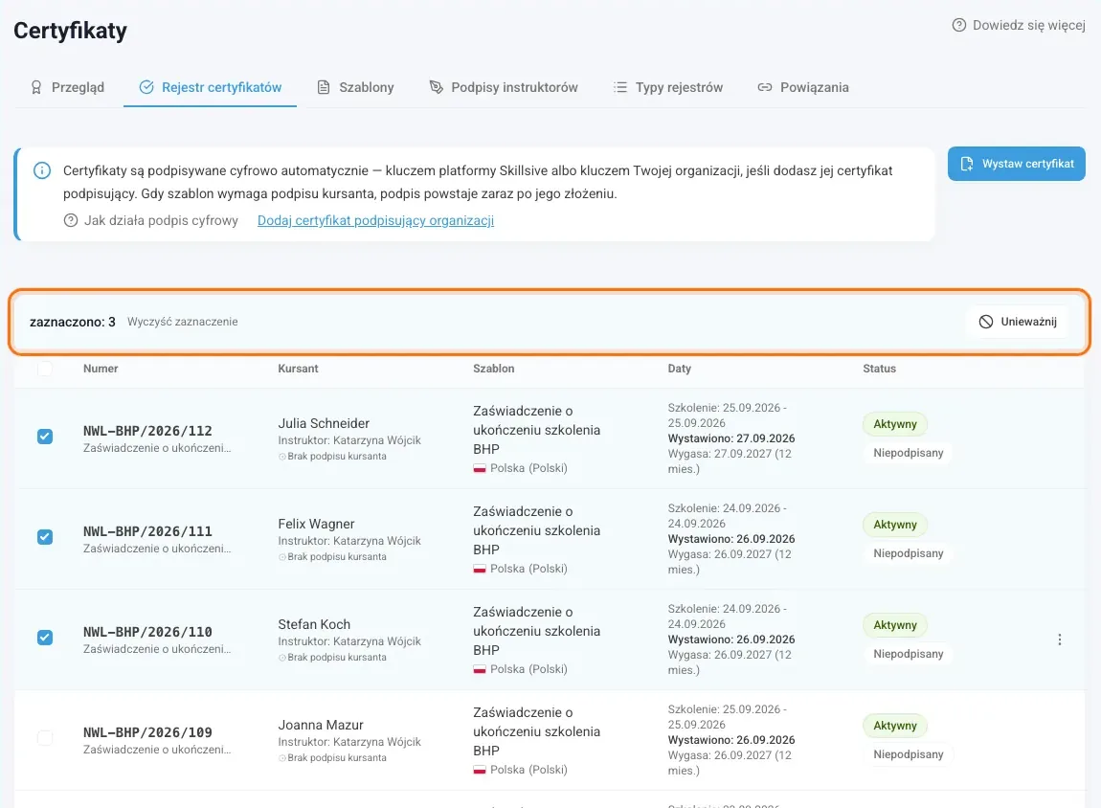Click the question mark icon beside Dowiedz się więcej

[959, 25]
